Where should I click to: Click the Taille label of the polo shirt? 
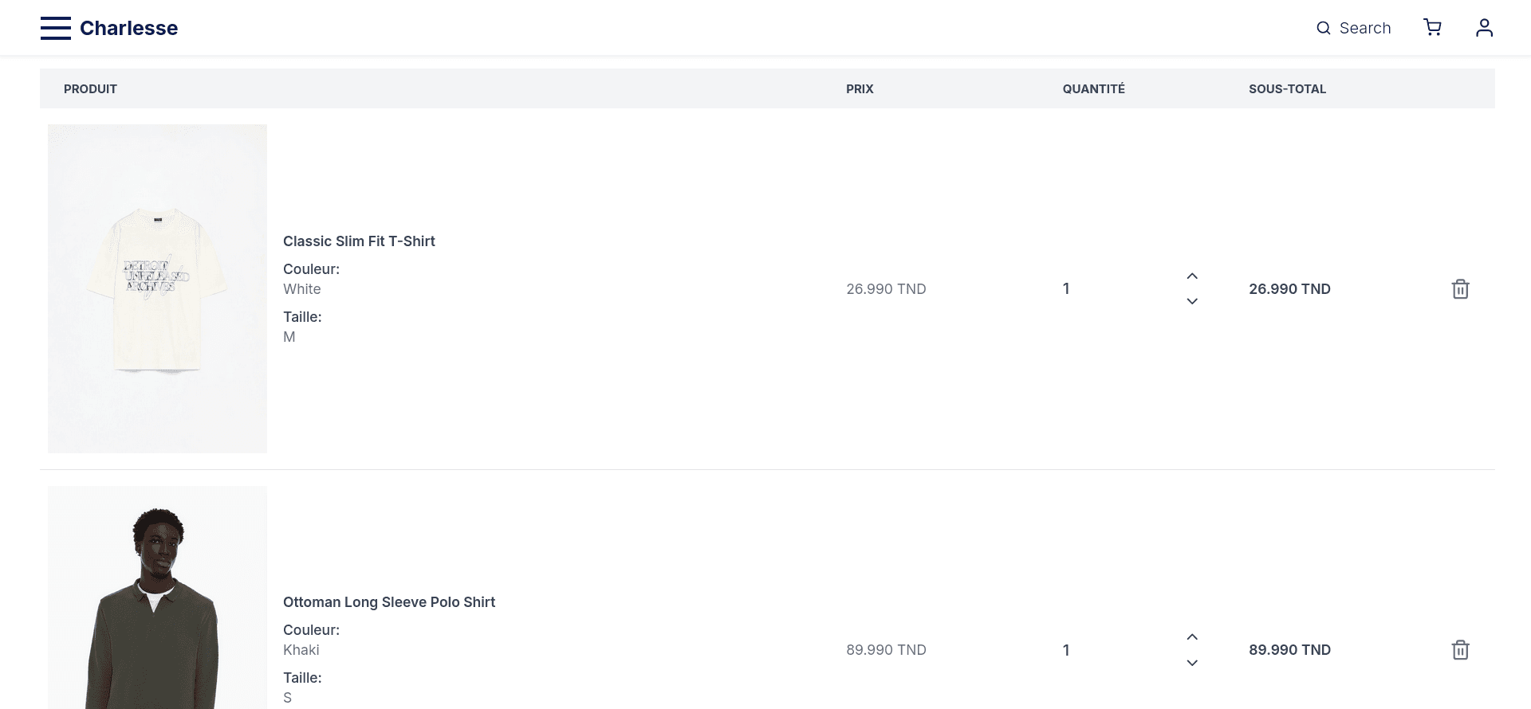(302, 678)
